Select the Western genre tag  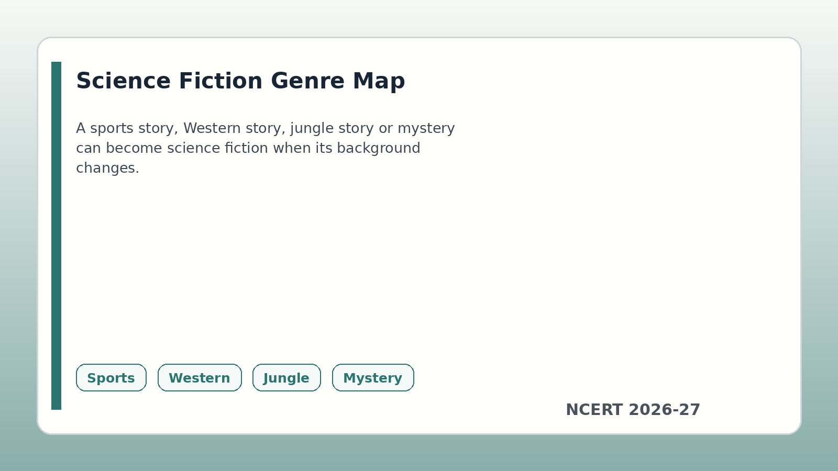[x=200, y=378]
